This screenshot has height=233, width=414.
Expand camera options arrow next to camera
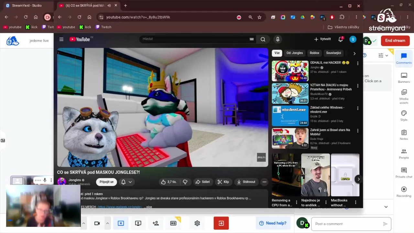click(107, 223)
